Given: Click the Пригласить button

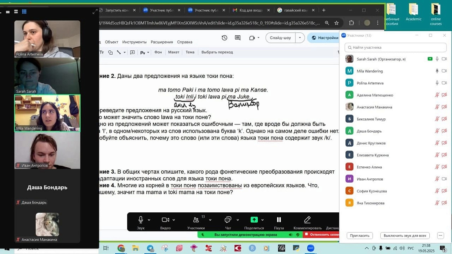Looking at the screenshot, I should click(359, 235).
